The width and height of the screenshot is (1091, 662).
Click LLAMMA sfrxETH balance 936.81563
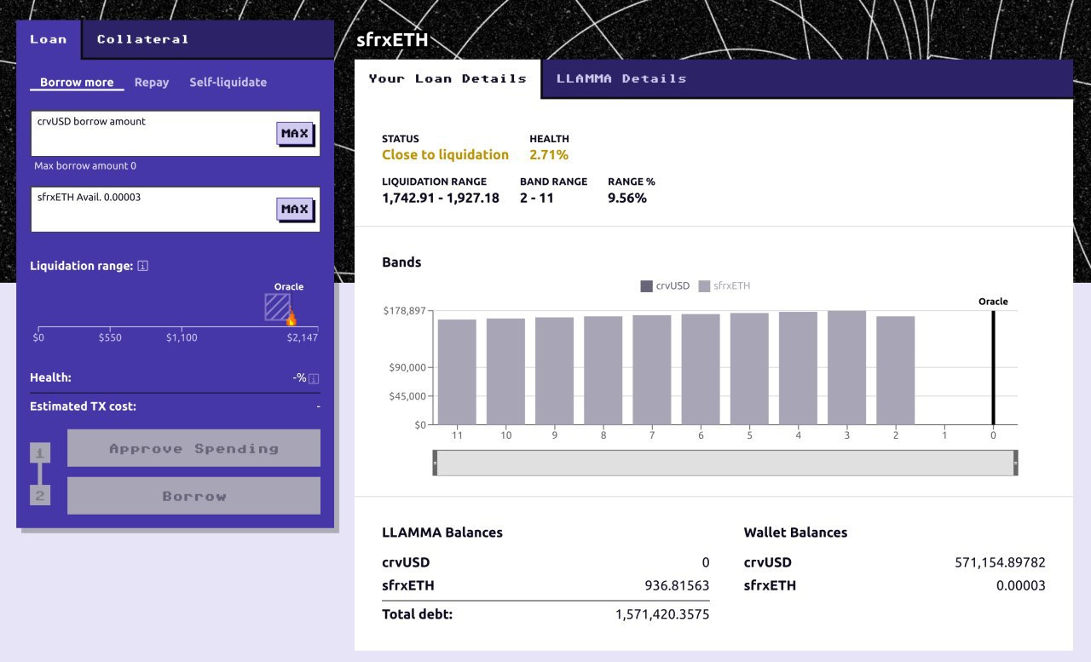pos(677,586)
